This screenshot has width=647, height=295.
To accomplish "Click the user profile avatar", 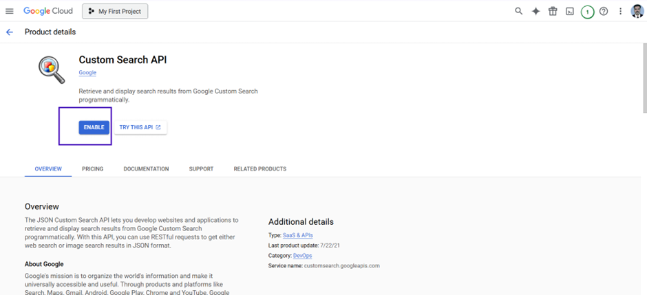I will click(637, 11).
